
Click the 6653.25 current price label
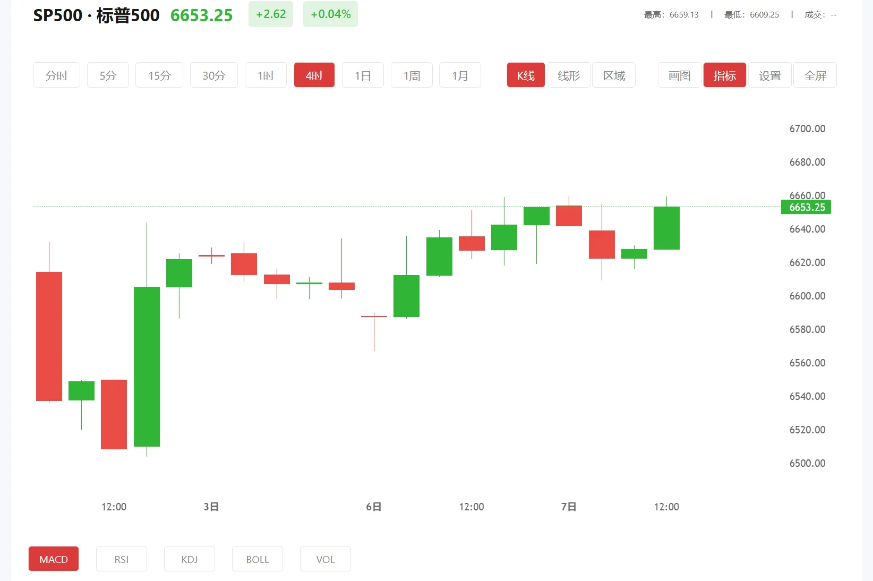click(806, 207)
